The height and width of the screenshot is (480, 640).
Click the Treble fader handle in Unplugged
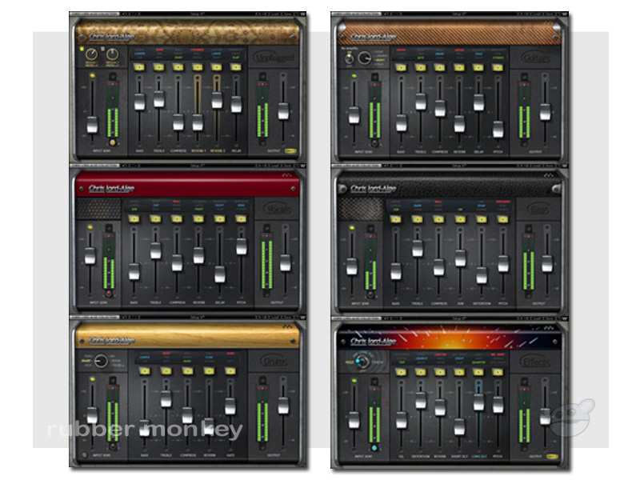(x=158, y=99)
